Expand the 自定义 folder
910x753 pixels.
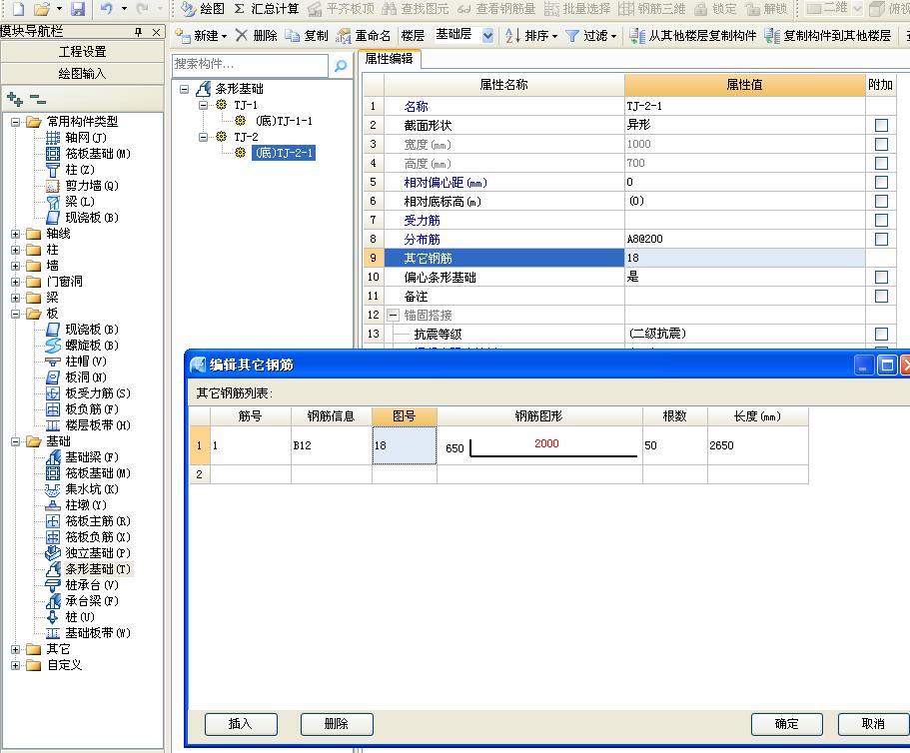coord(16,665)
